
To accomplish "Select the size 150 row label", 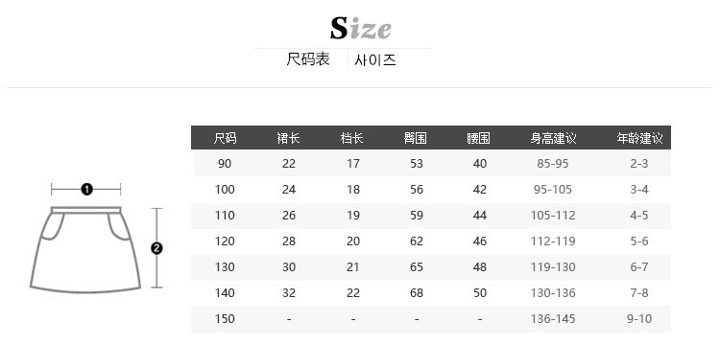I will 225,318.
